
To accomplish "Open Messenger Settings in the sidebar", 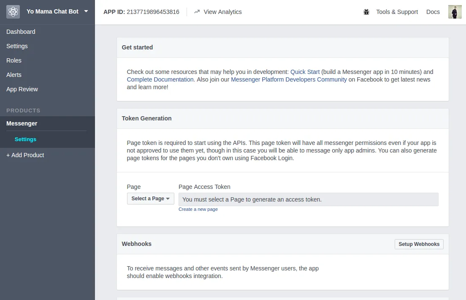I will [x=25, y=139].
